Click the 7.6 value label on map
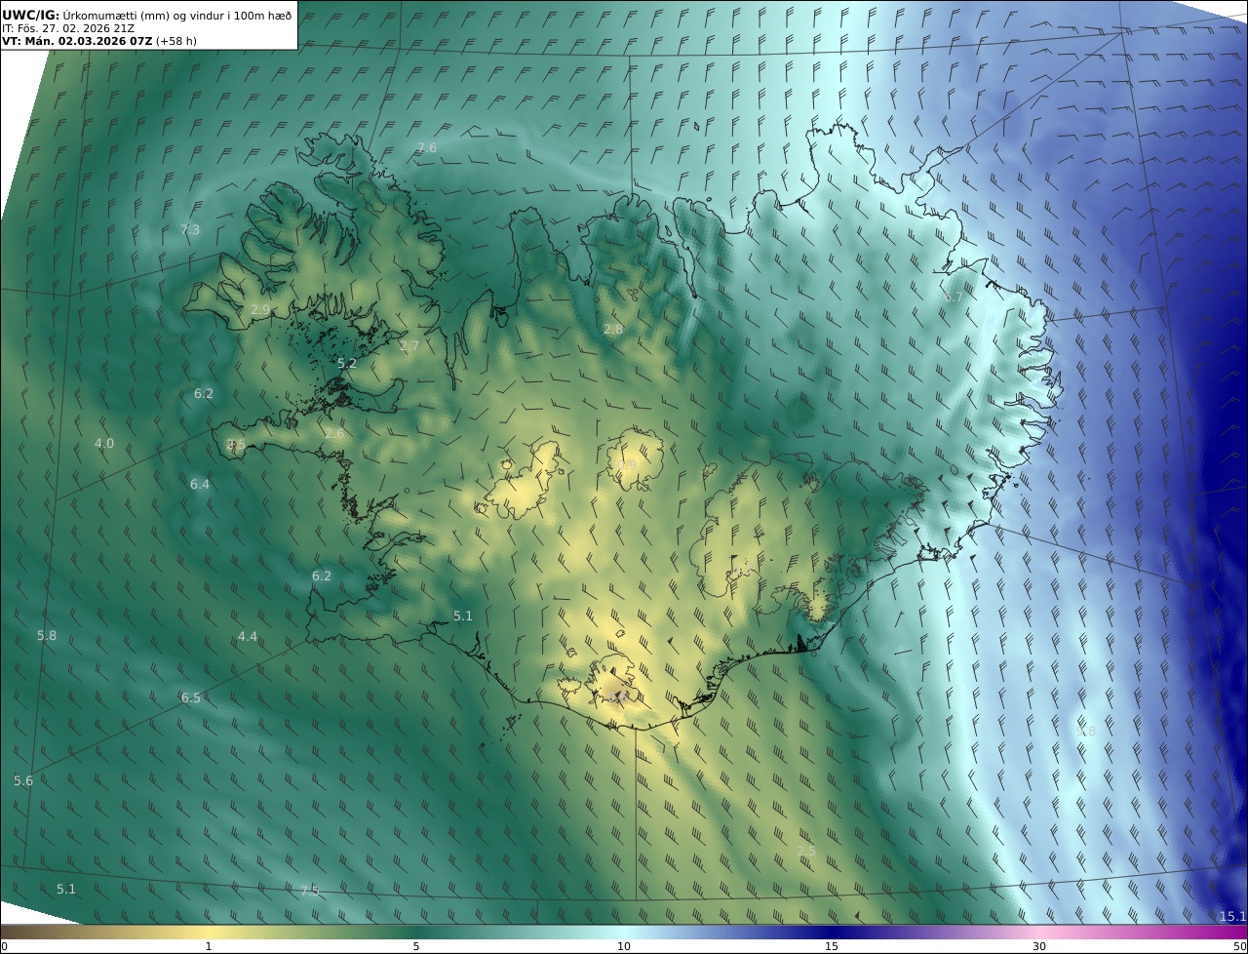Image resolution: width=1248 pixels, height=954 pixels. click(x=427, y=147)
